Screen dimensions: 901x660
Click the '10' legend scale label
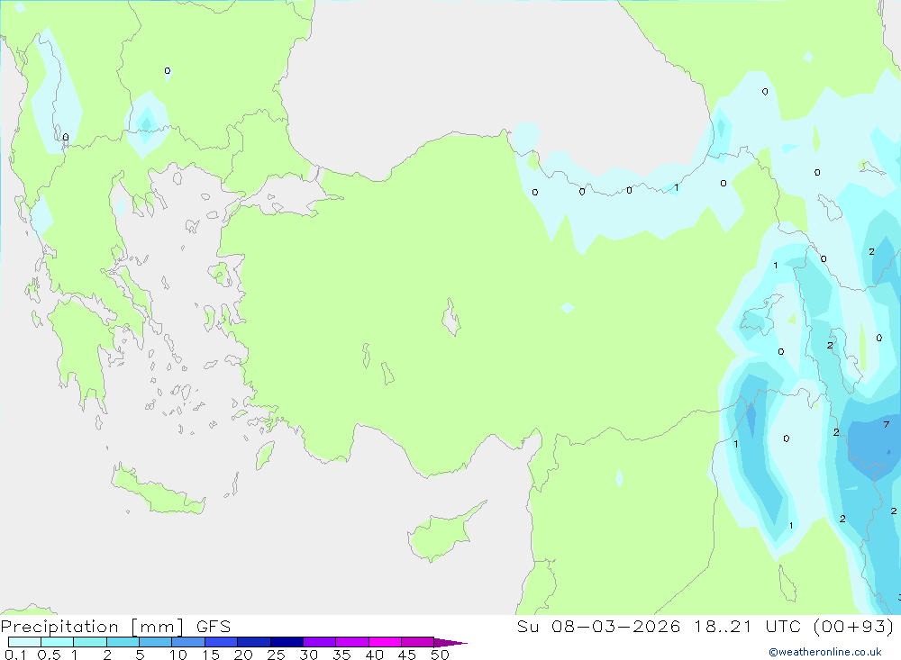178,655
